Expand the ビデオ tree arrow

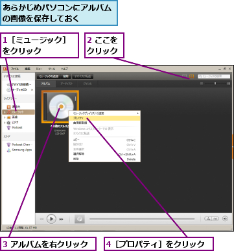click(x=5, y=123)
